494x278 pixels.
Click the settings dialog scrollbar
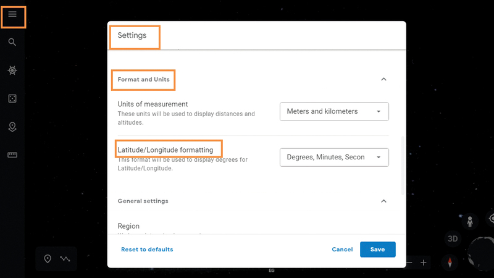[403, 164]
